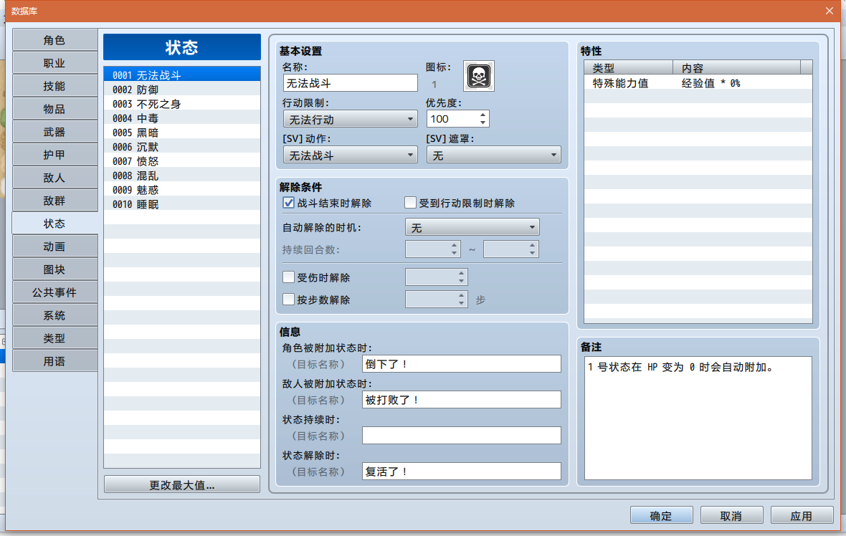Switch to the 动画 tab

(x=54, y=247)
